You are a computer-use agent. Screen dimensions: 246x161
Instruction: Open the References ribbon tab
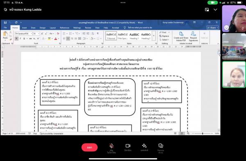tap(64, 28)
